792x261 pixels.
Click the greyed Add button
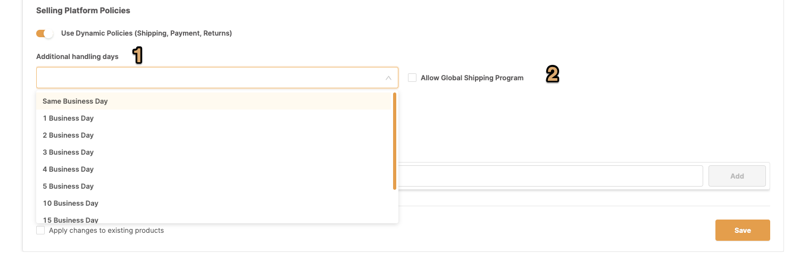click(x=737, y=176)
